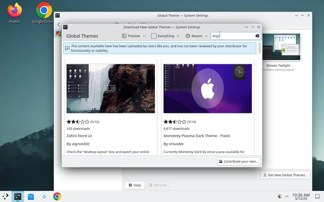Click the scrollbar in the themes download dialog
Image resolution: width=324 pixels, height=202 pixels.
click(259, 48)
